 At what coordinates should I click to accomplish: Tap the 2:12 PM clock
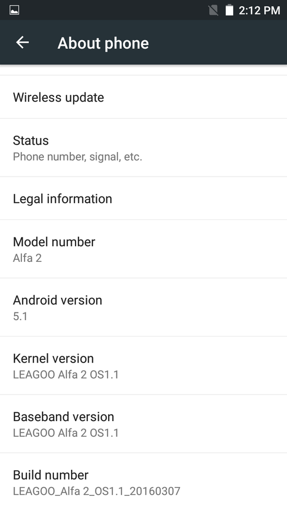pyautogui.click(x=259, y=10)
